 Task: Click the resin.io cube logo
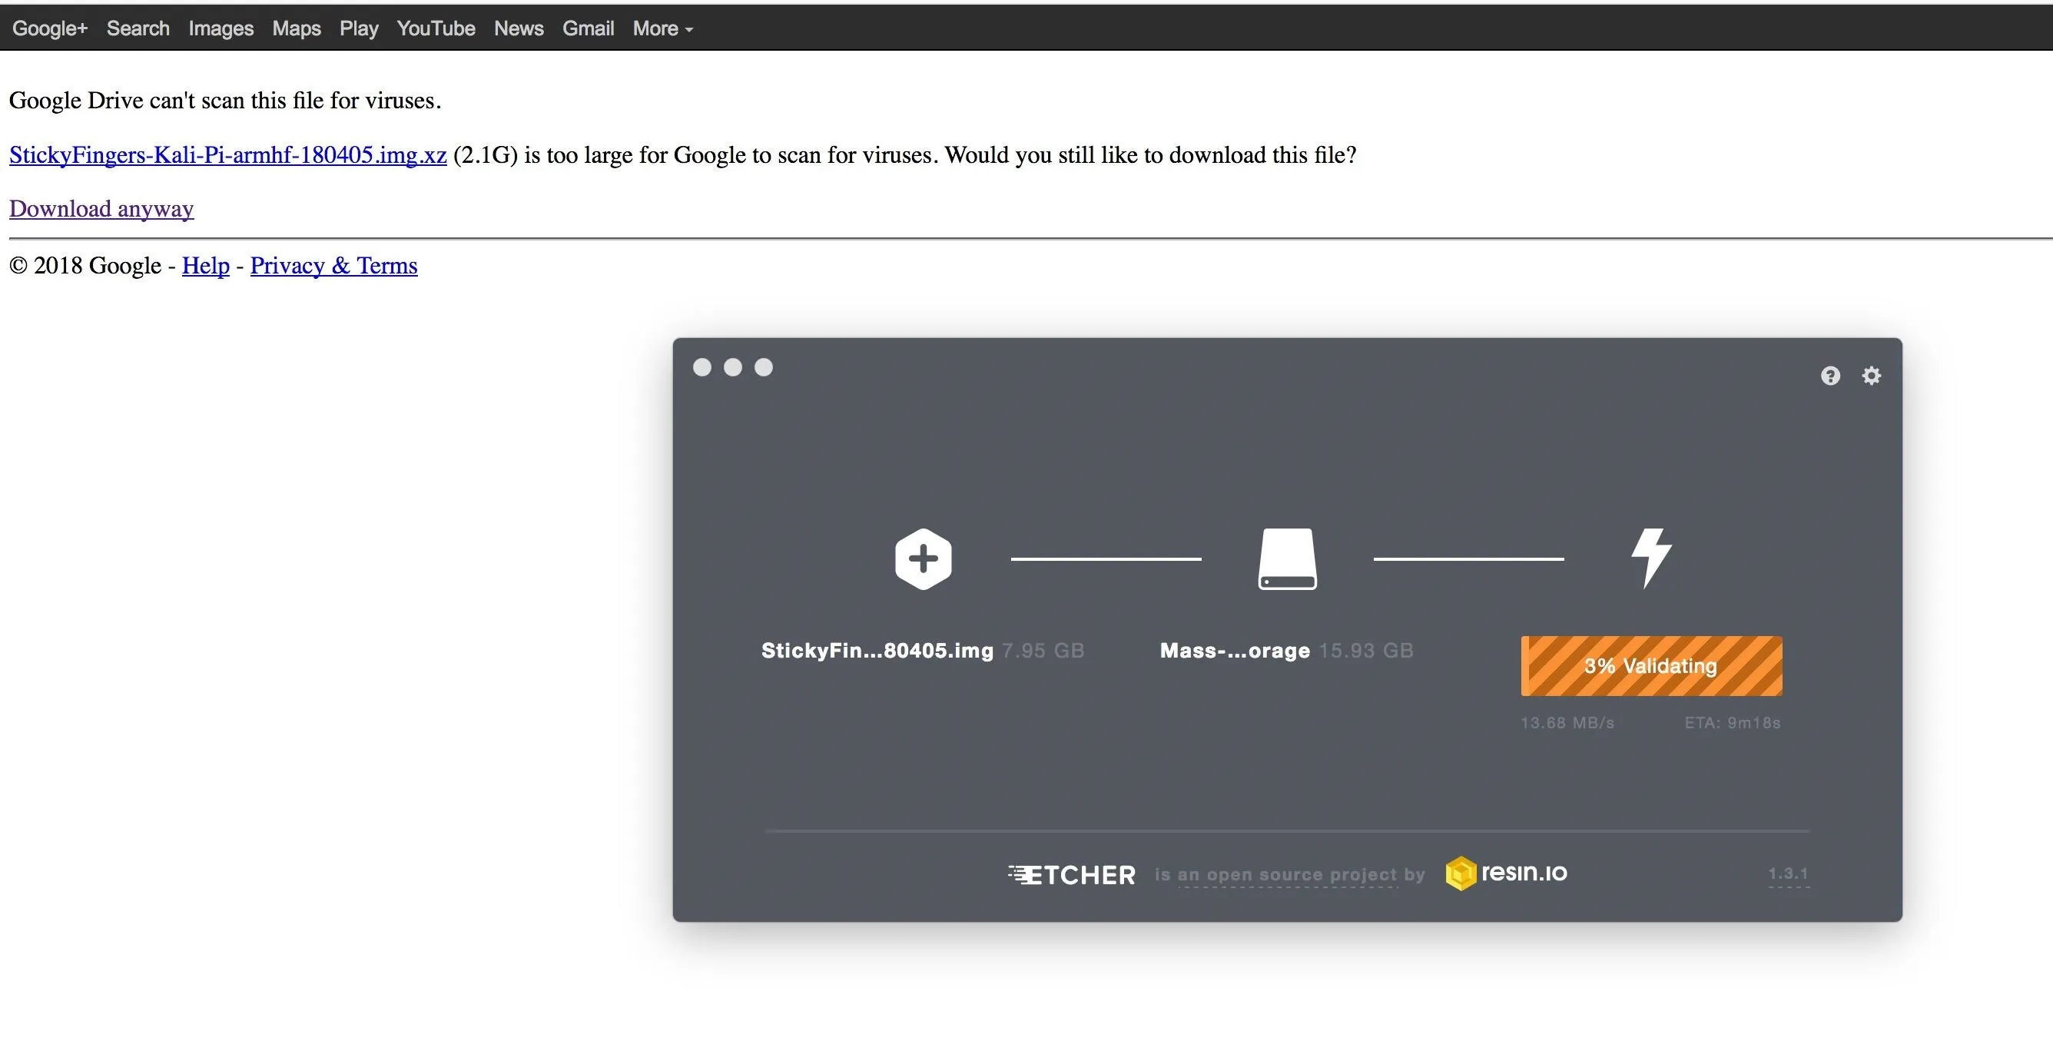(x=1460, y=873)
